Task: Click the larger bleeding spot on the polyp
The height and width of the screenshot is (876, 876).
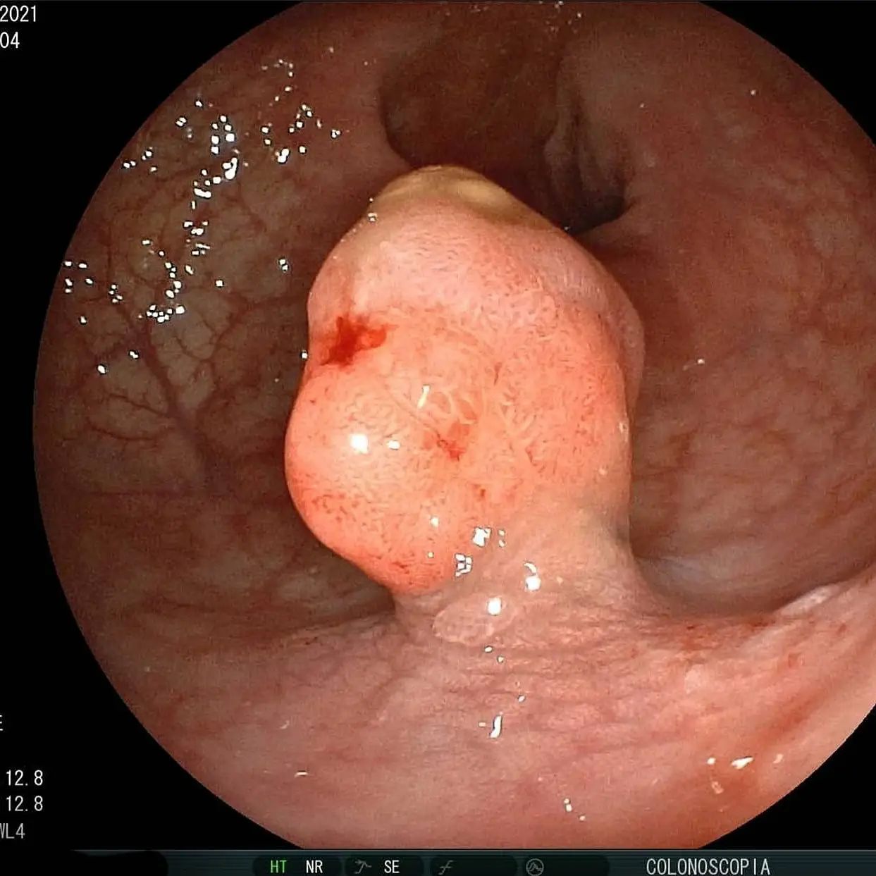Action: pyautogui.click(x=350, y=339)
